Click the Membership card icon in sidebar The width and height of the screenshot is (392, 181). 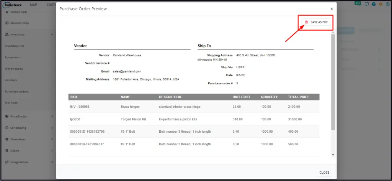coord(7,23)
